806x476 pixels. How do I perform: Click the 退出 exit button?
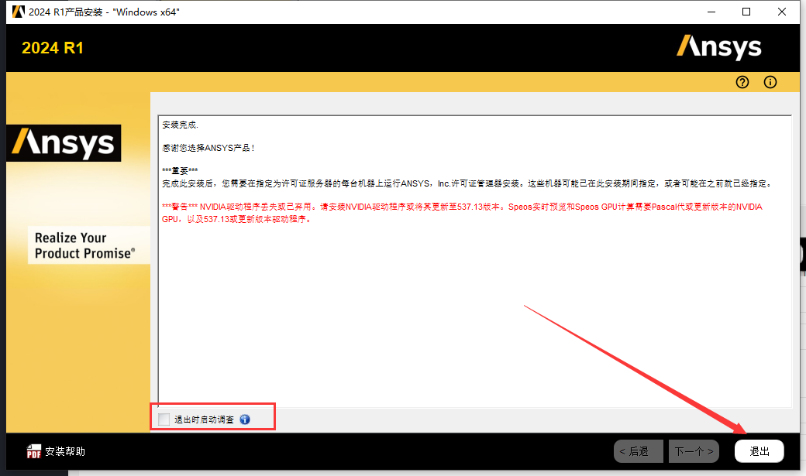coord(759,451)
